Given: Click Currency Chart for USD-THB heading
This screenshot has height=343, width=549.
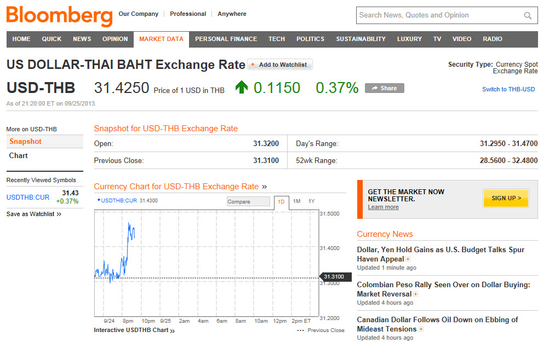Looking at the screenshot, I should point(176,187).
